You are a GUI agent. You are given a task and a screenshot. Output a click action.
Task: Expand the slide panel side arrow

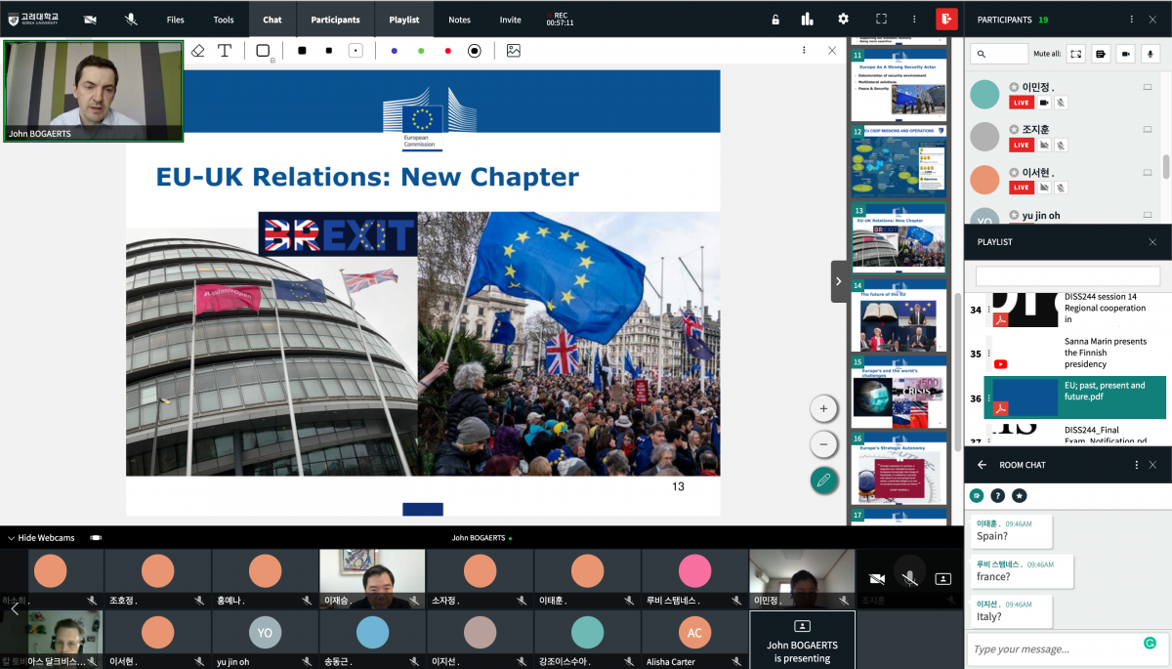coord(838,281)
